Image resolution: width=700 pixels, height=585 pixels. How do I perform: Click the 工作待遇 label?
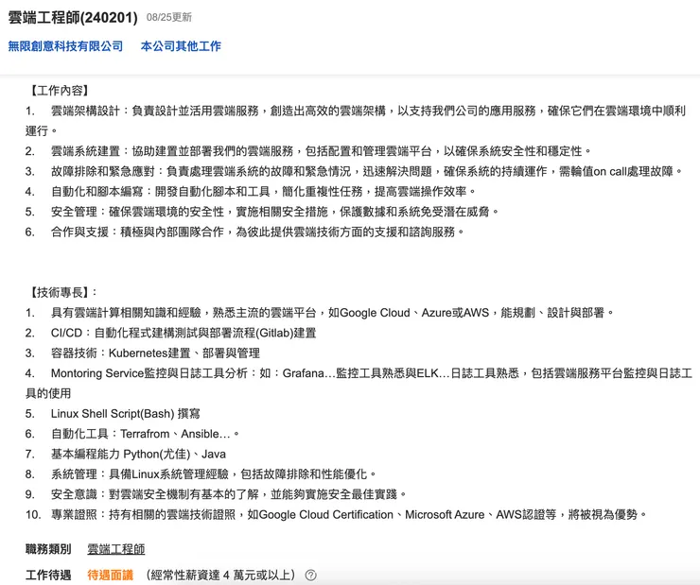tap(48, 575)
